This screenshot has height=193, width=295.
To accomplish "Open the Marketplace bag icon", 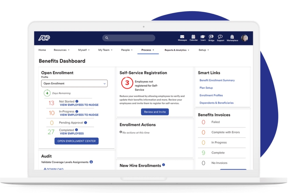I will coord(232,37).
